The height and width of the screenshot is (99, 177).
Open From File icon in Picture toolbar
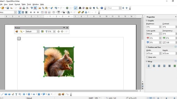(17, 31)
